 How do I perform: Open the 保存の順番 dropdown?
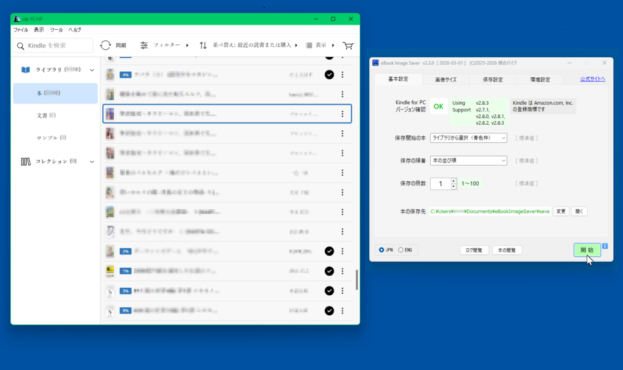click(x=468, y=161)
